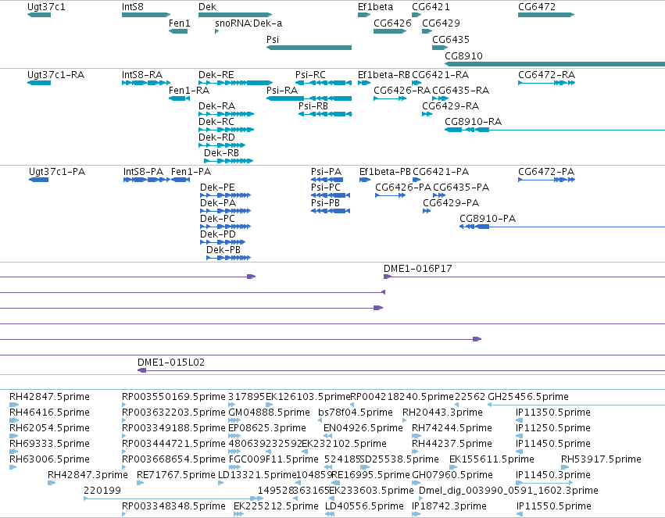The height and width of the screenshot is (518, 665).
Task: Select the Ugt37c1 gene label
Action: [x=46, y=7]
